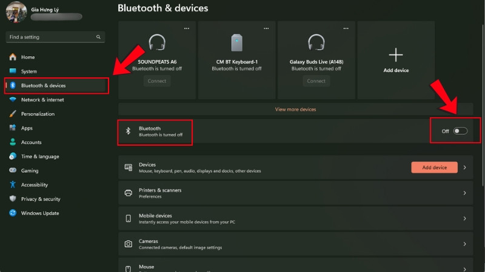Click the Home icon in sidebar
The height and width of the screenshot is (272, 485).
tap(13, 57)
